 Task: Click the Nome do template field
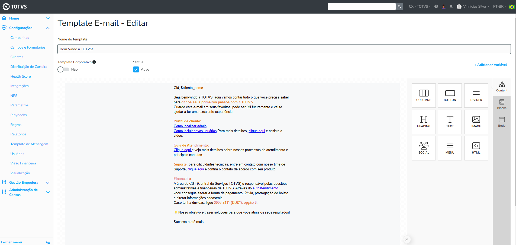[284, 49]
